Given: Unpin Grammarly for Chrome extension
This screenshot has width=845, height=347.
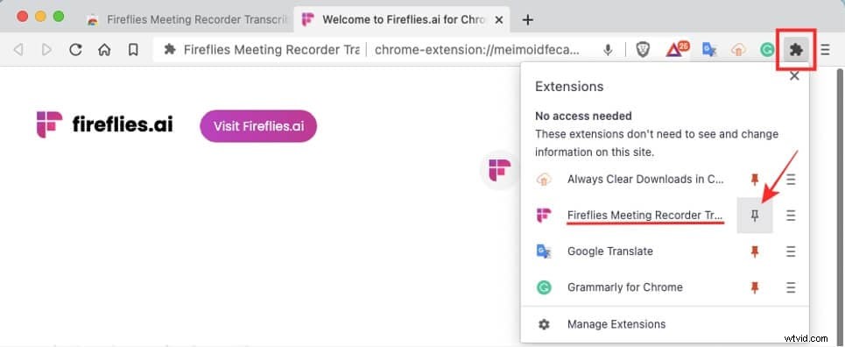Looking at the screenshot, I should tap(755, 287).
